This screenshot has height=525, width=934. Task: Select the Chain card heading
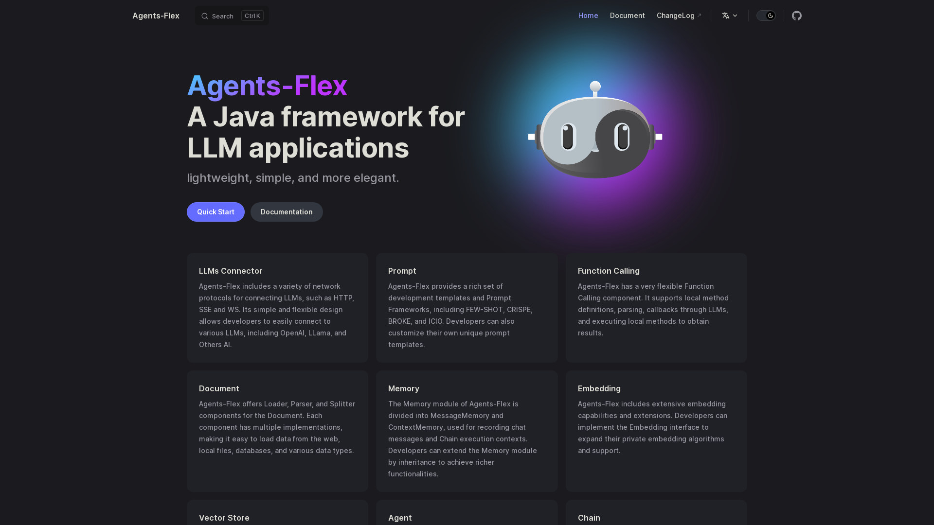click(x=589, y=518)
